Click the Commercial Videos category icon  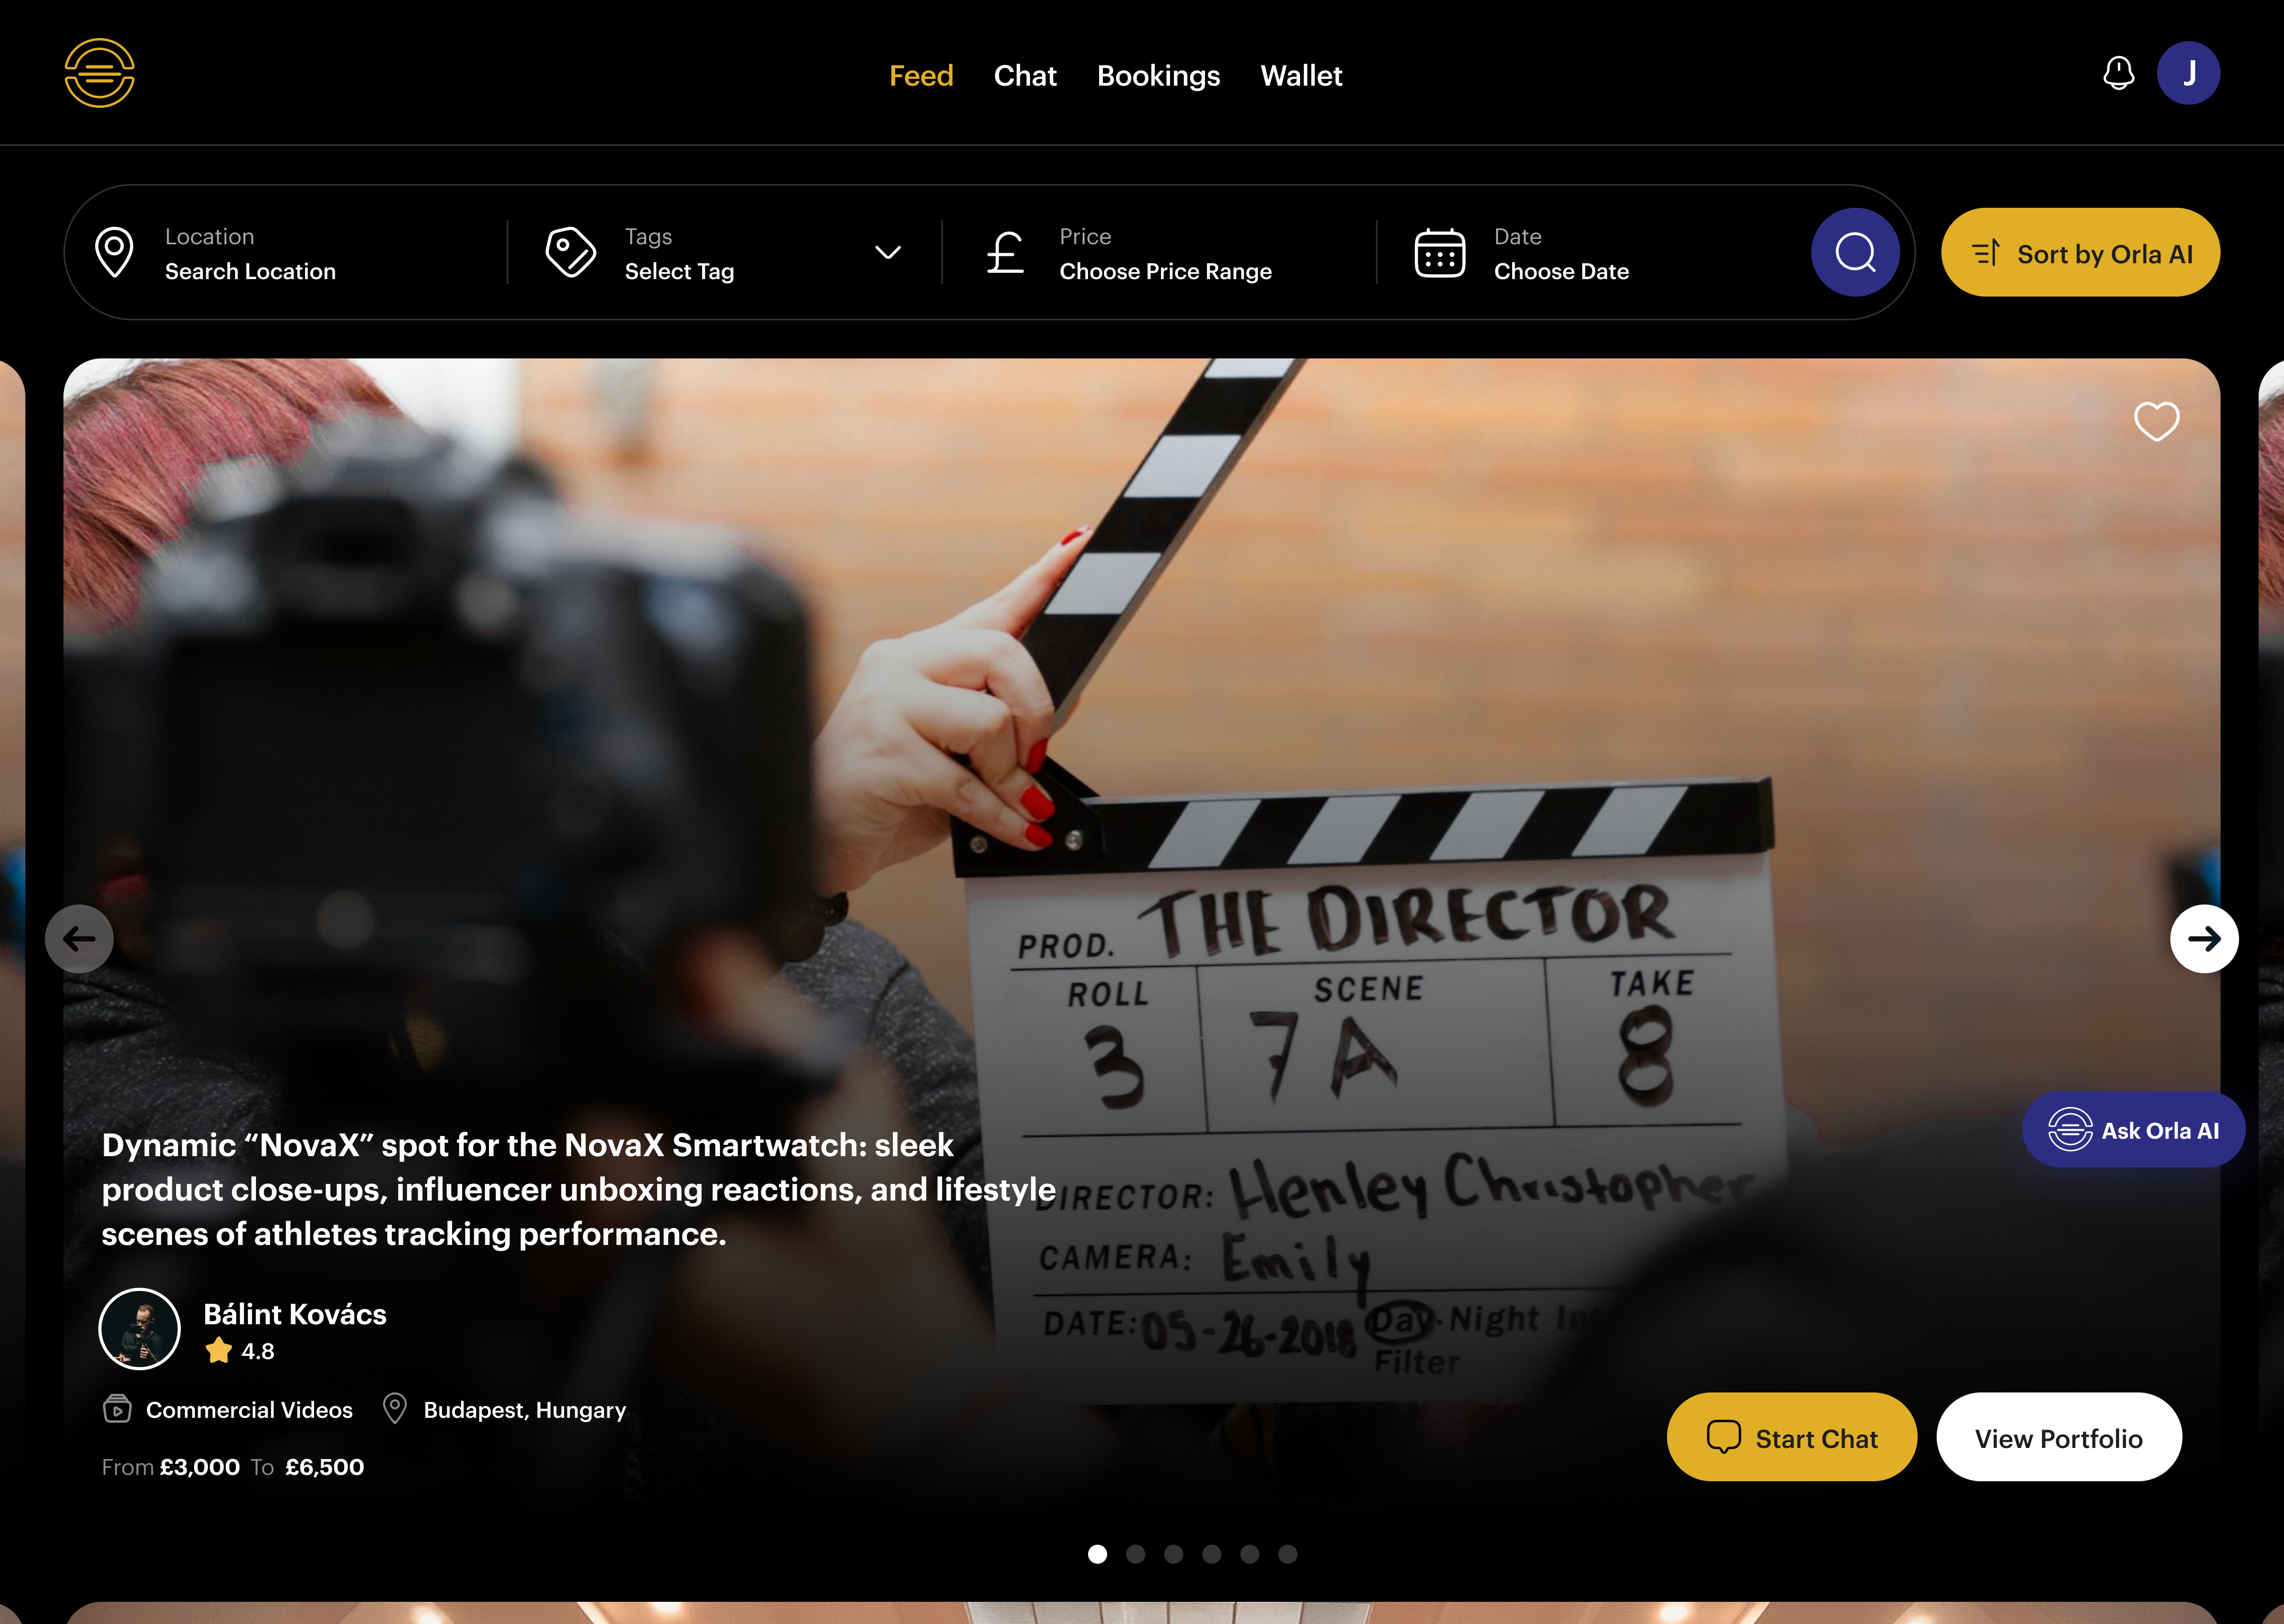(117, 1409)
